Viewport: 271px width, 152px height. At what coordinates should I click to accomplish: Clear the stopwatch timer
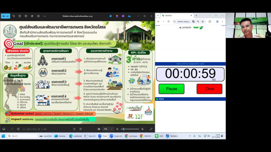pos(209,89)
